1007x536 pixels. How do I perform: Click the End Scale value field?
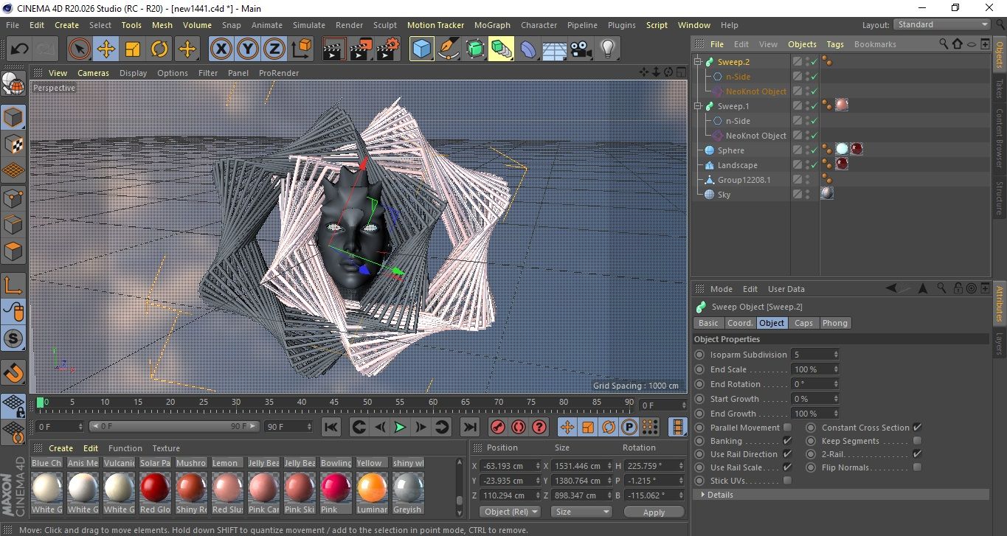click(x=812, y=369)
